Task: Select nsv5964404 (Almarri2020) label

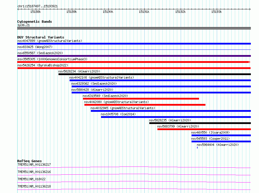Action: pos(218,145)
